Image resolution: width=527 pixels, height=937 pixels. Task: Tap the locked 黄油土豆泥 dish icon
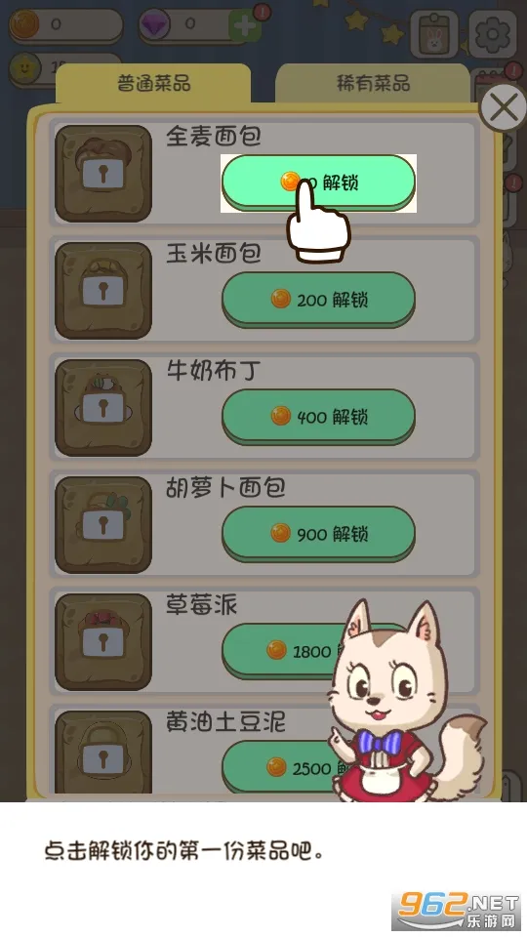point(103,753)
